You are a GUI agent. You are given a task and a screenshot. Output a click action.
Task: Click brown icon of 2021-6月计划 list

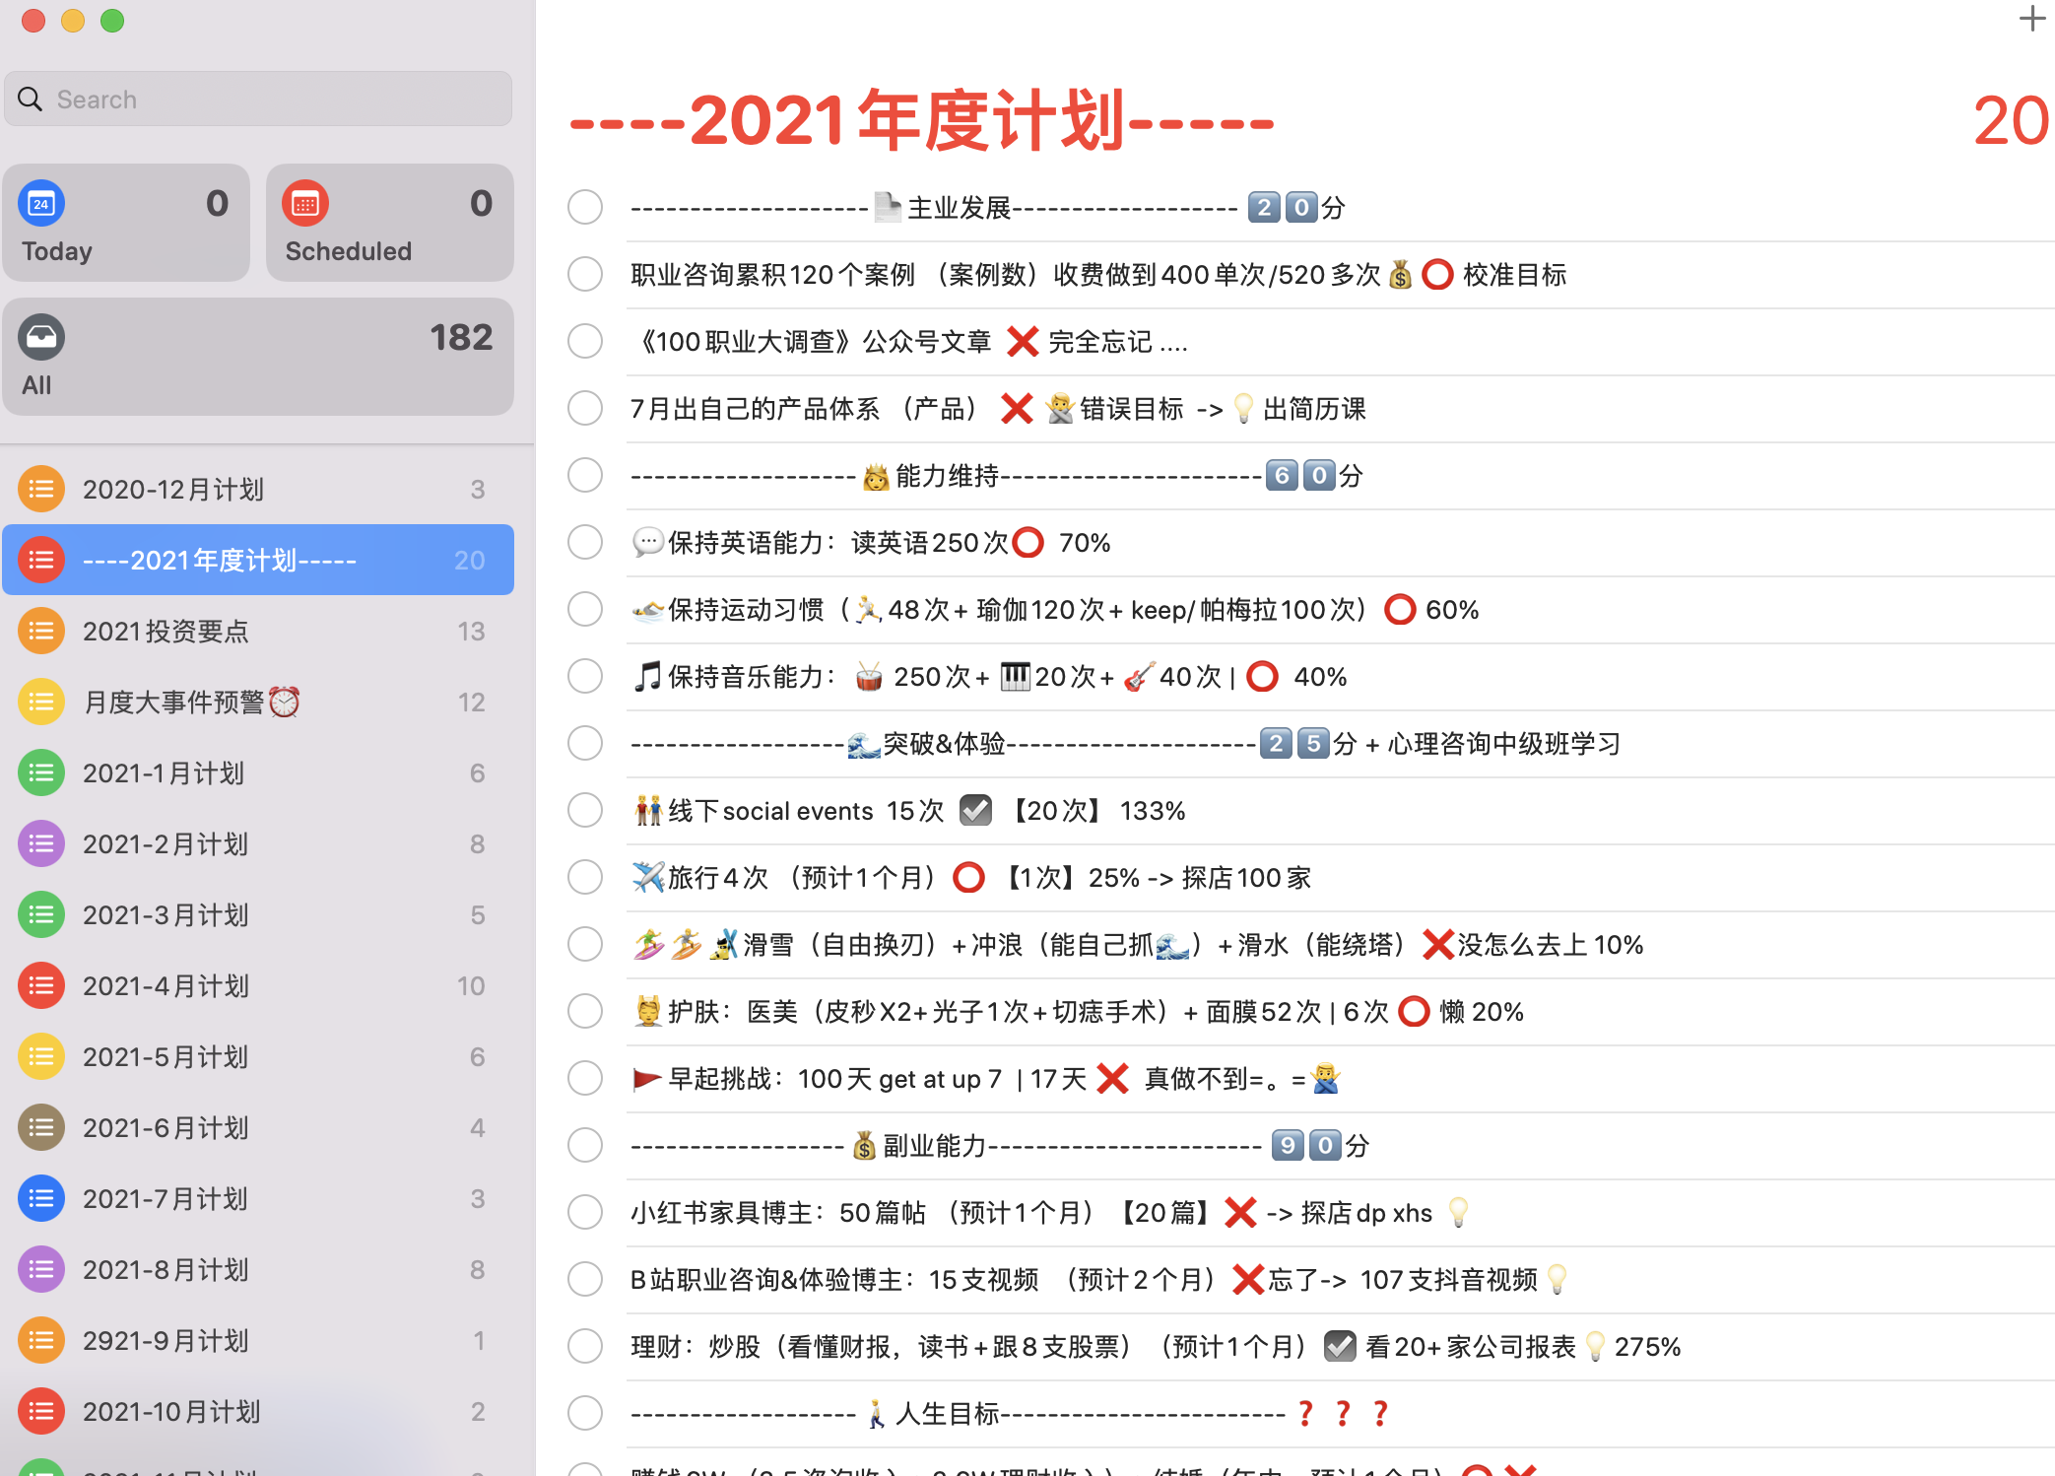click(x=41, y=1127)
